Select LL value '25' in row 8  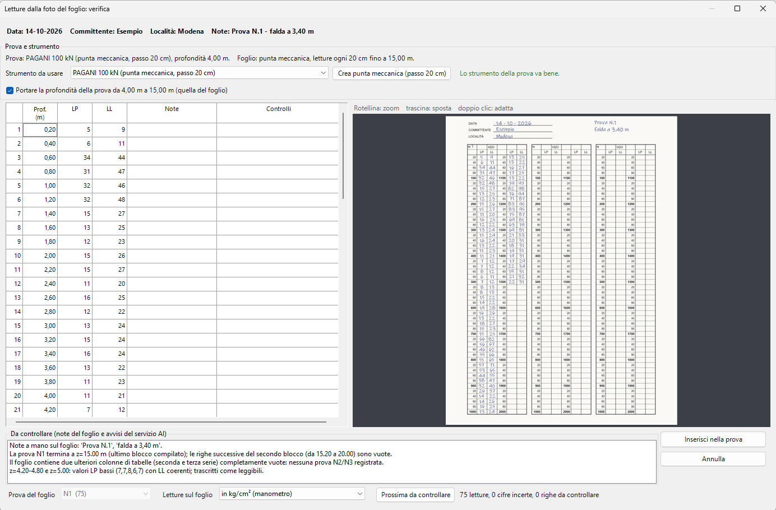(x=110, y=228)
